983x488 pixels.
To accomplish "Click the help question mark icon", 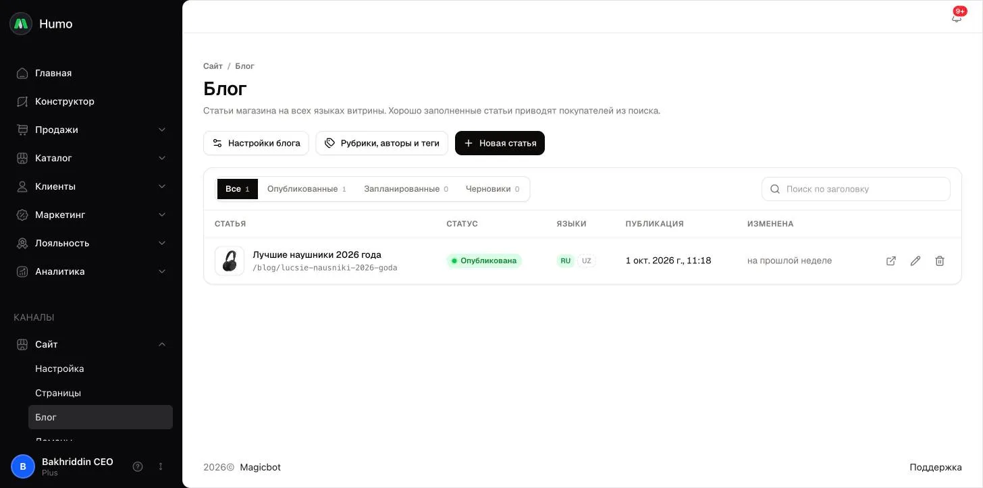I will point(138,466).
